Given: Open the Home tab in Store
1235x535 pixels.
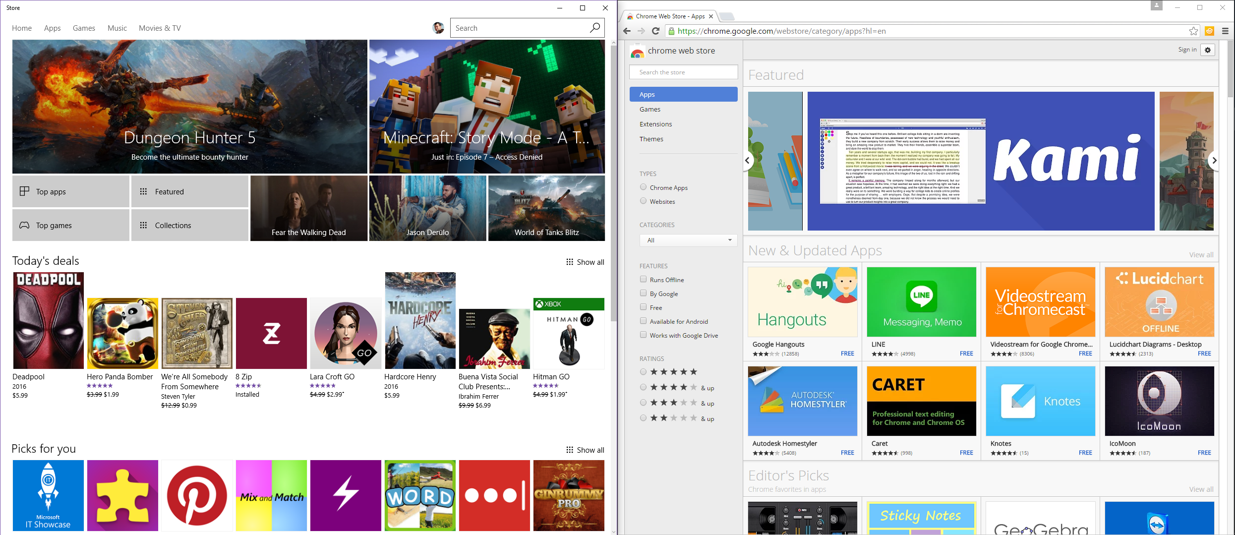Looking at the screenshot, I should pos(22,28).
